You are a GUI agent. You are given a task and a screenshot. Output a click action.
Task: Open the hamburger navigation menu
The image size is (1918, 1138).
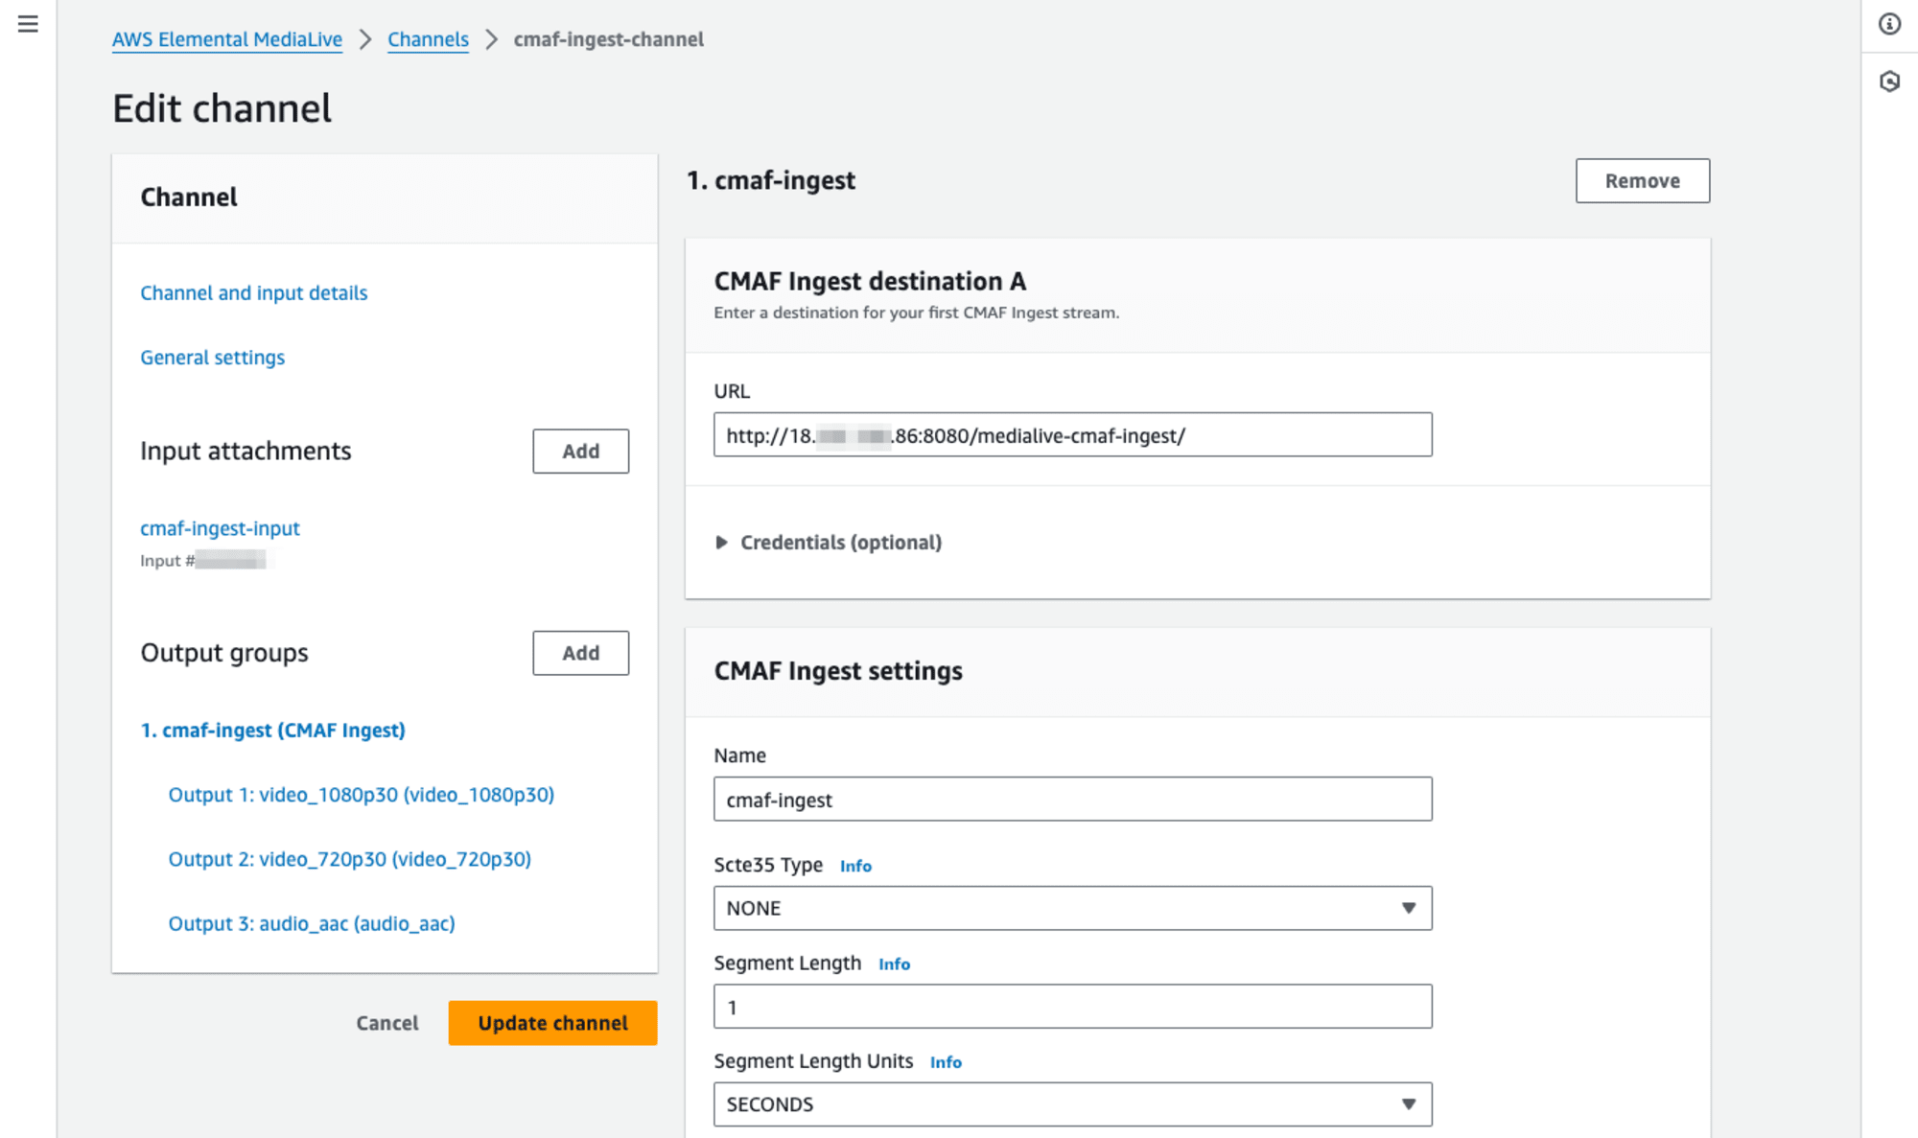[x=28, y=24]
